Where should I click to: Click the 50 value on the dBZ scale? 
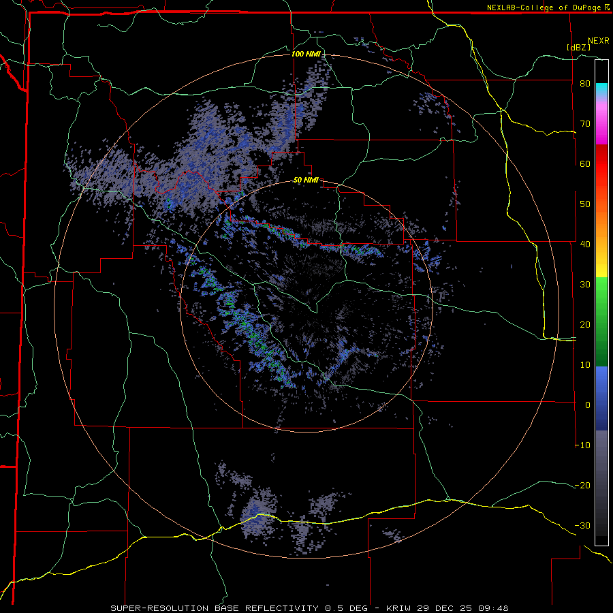(585, 204)
